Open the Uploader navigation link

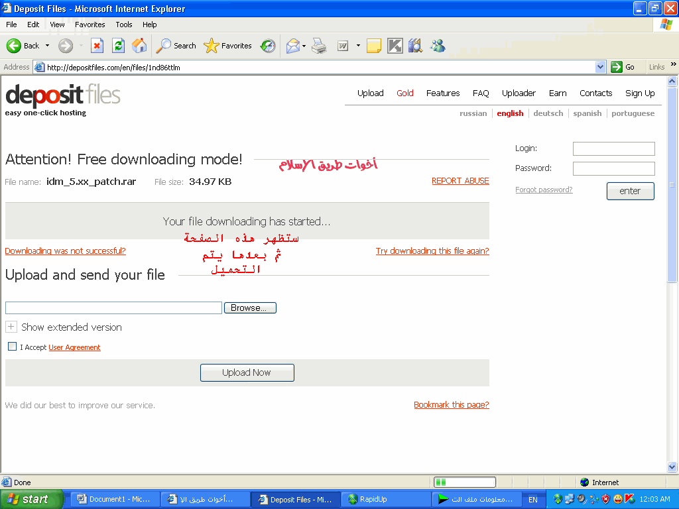pyautogui.click(x=519, y=93)
